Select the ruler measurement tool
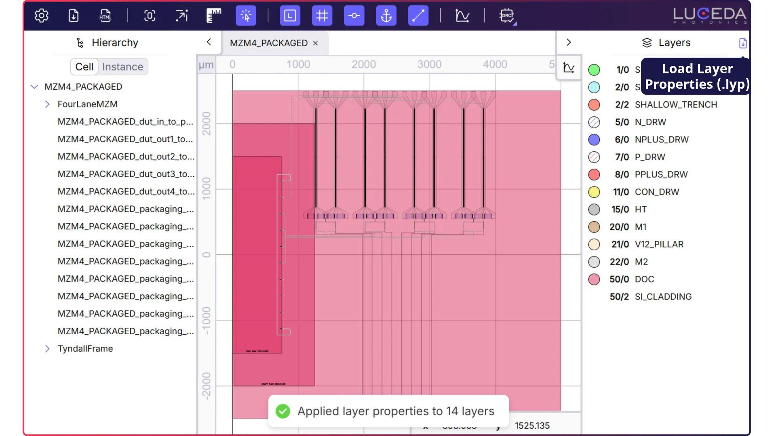The height and width of the screenshot is (436, 776). (x=214, y=16)
